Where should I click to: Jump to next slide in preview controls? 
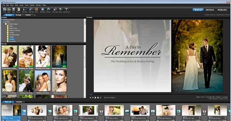click(93, 98)
